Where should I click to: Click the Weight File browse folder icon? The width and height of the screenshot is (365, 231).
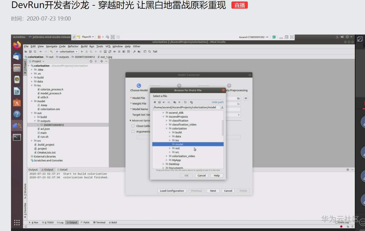(x=238, y=104)
